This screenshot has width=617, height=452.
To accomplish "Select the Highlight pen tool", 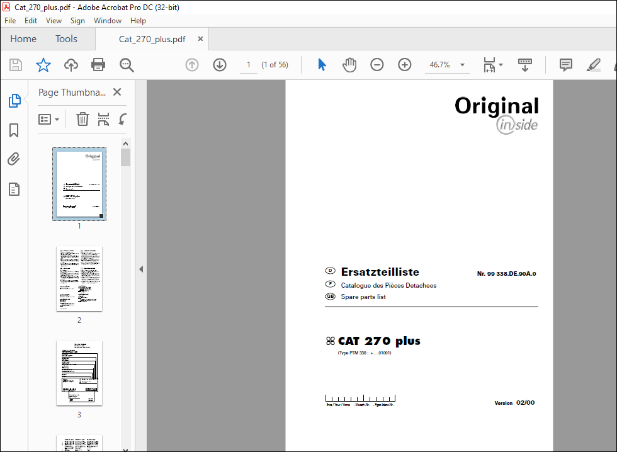I will (593, 65).
